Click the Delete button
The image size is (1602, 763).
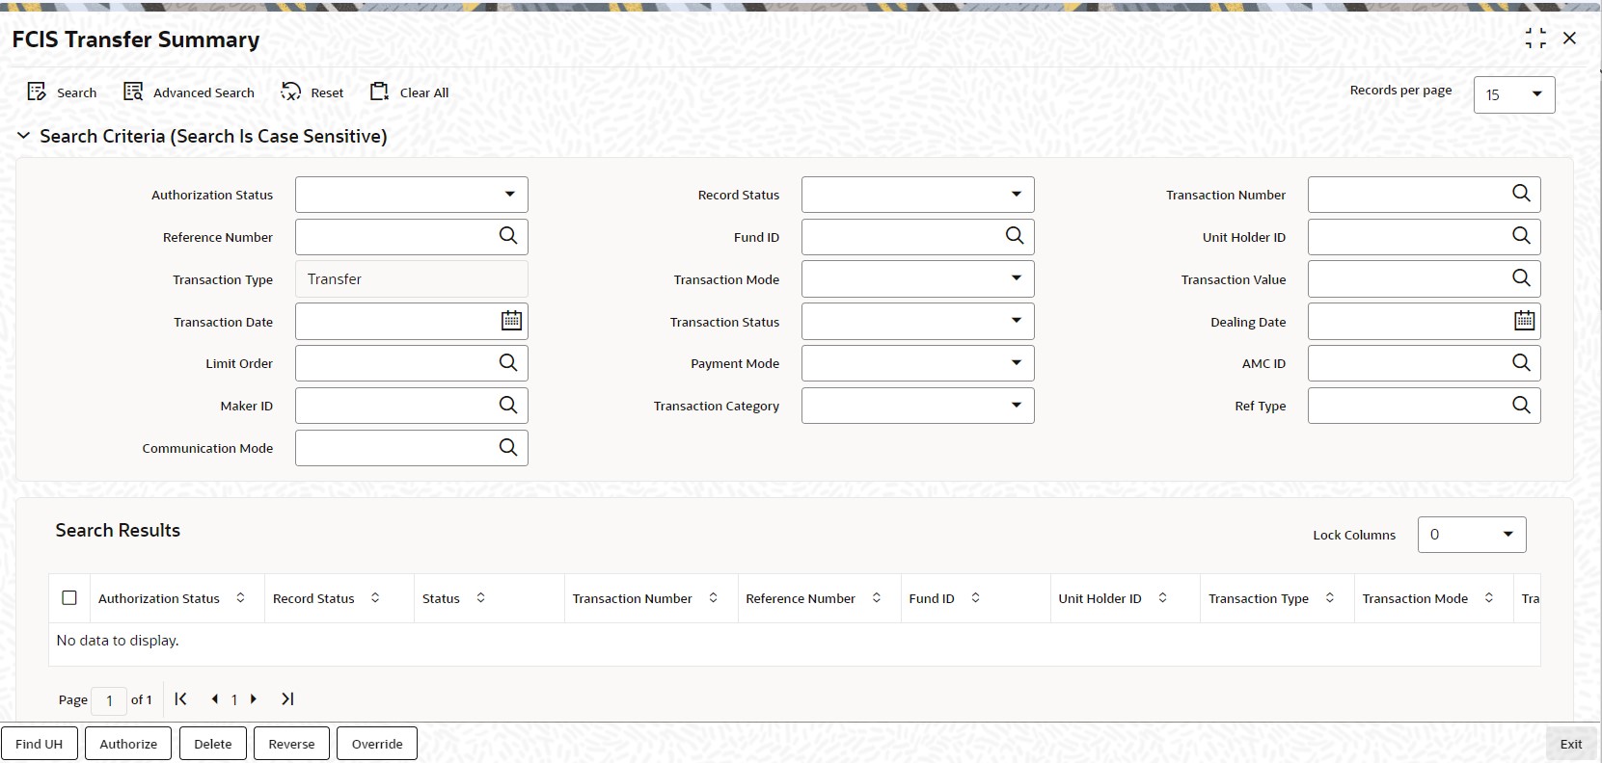[x=213, y=744]
